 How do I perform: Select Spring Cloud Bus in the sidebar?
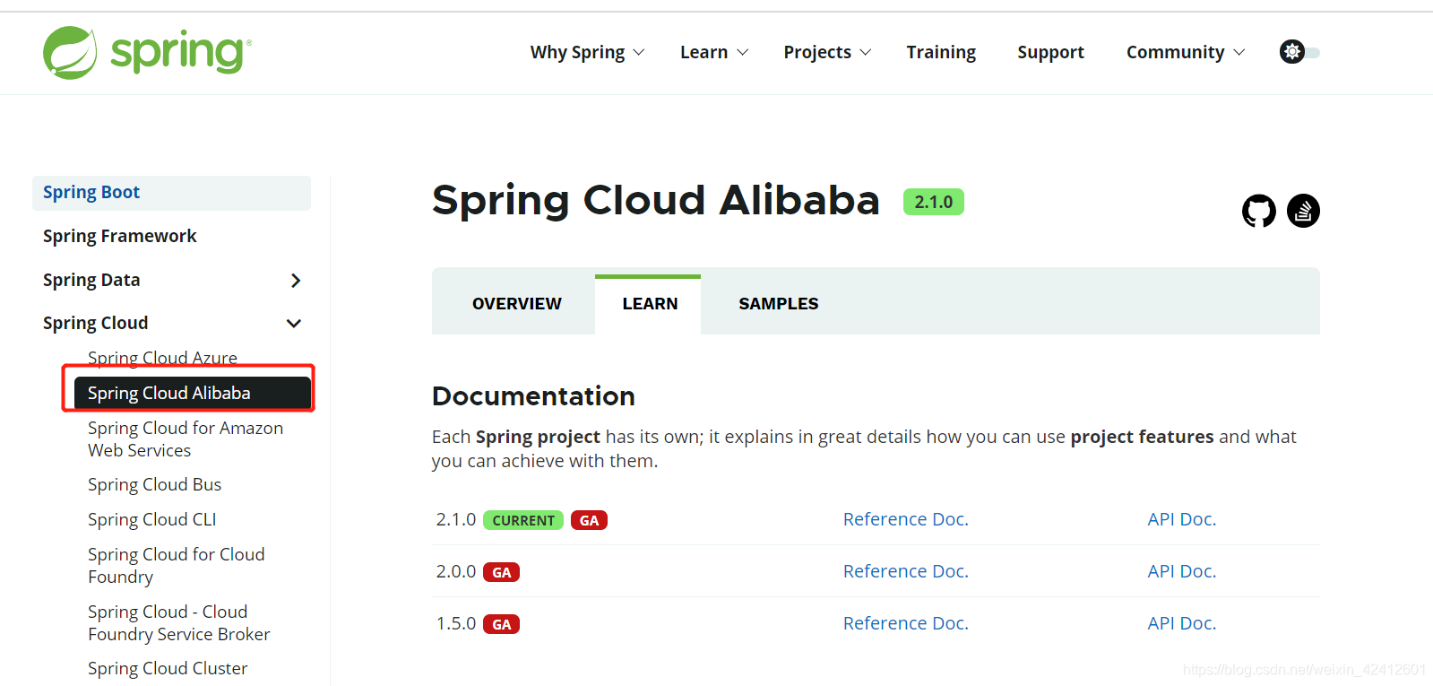154,484
